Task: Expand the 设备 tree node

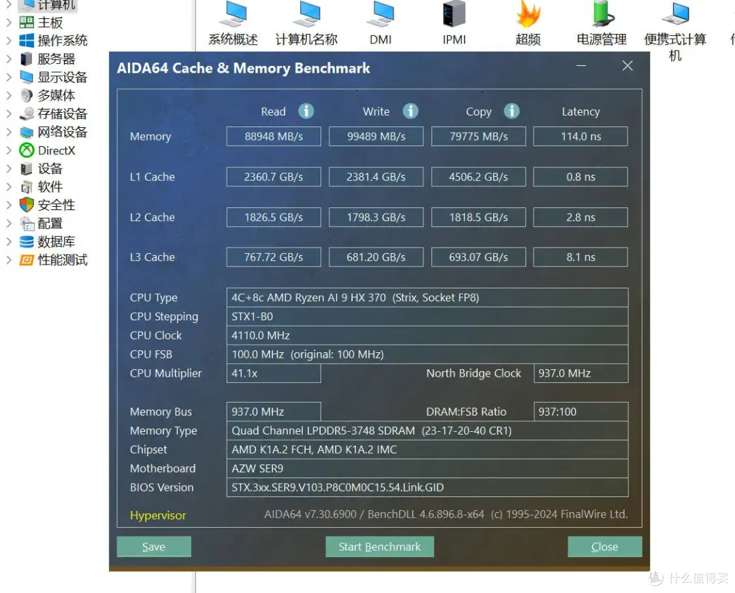Action: click(8, 169)
